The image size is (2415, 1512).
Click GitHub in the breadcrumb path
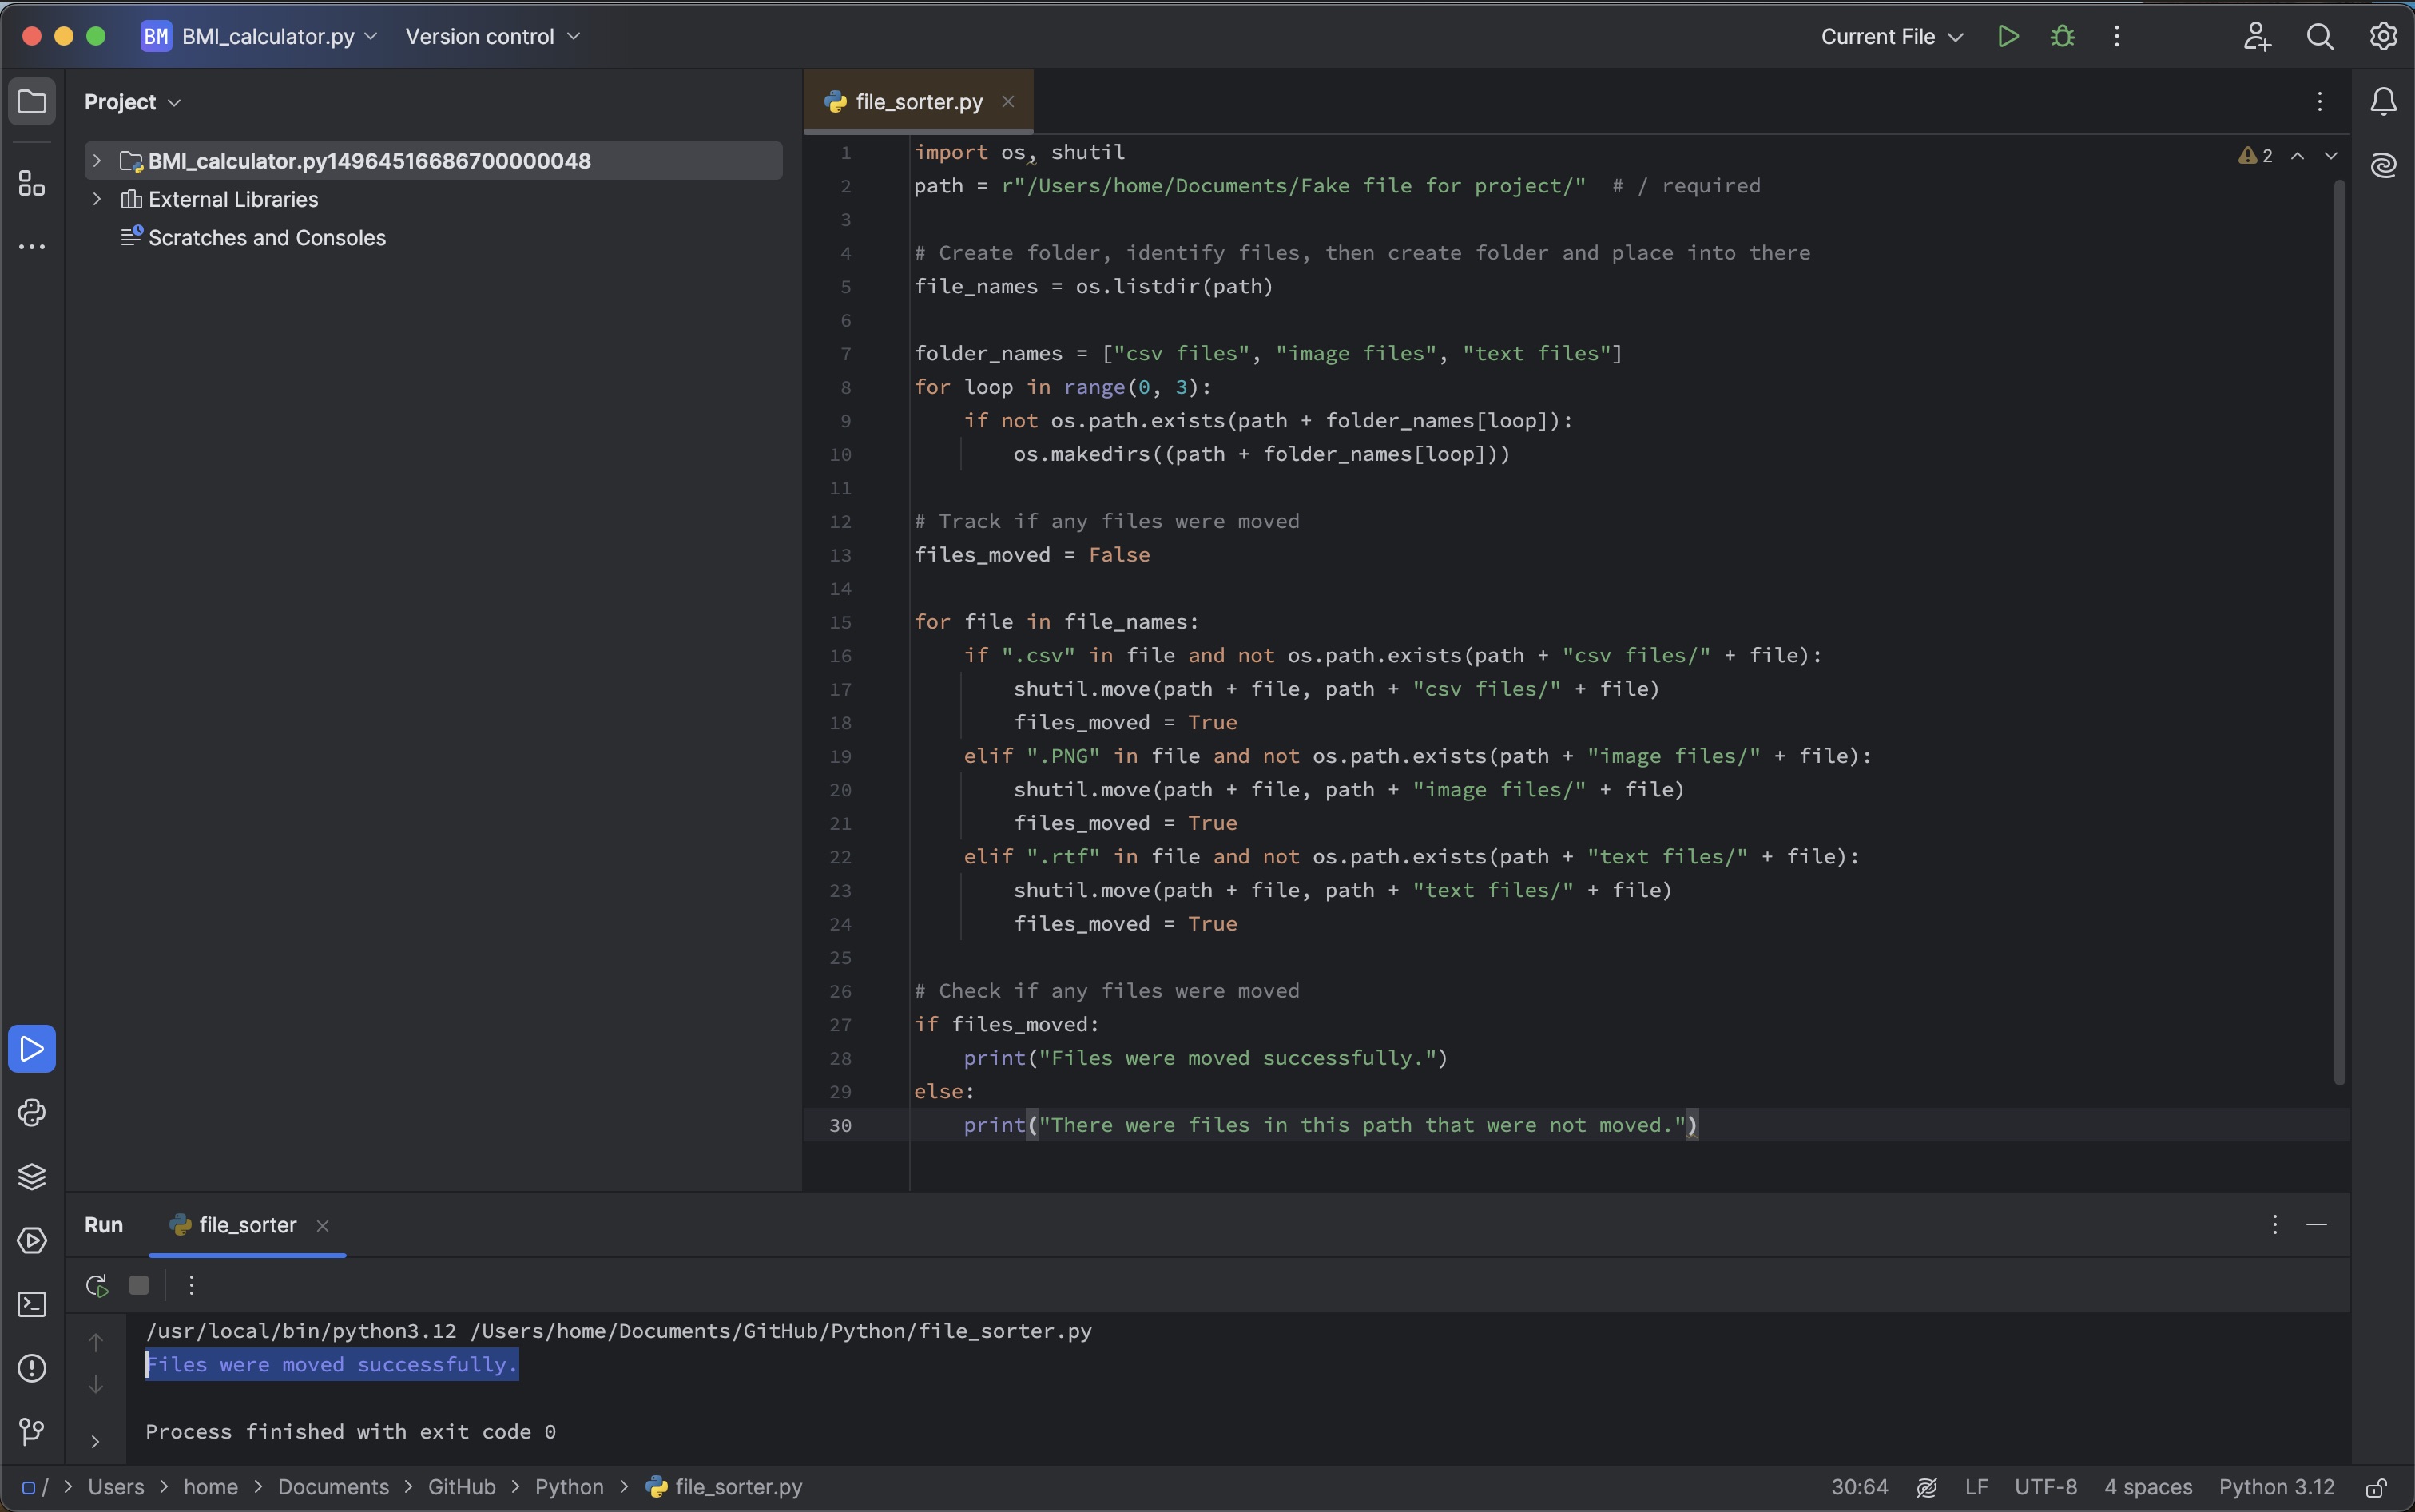click(462, 1488)
